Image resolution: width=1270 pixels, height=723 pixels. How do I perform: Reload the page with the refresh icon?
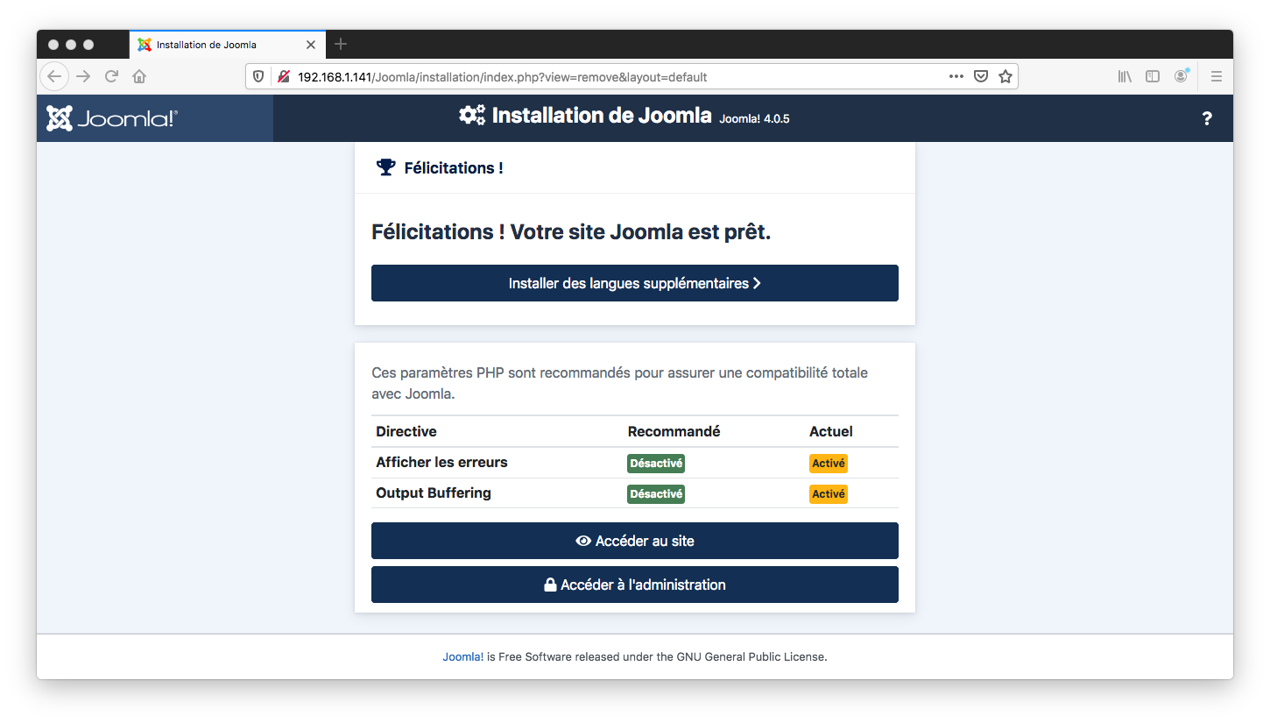[x=111, y=76]
